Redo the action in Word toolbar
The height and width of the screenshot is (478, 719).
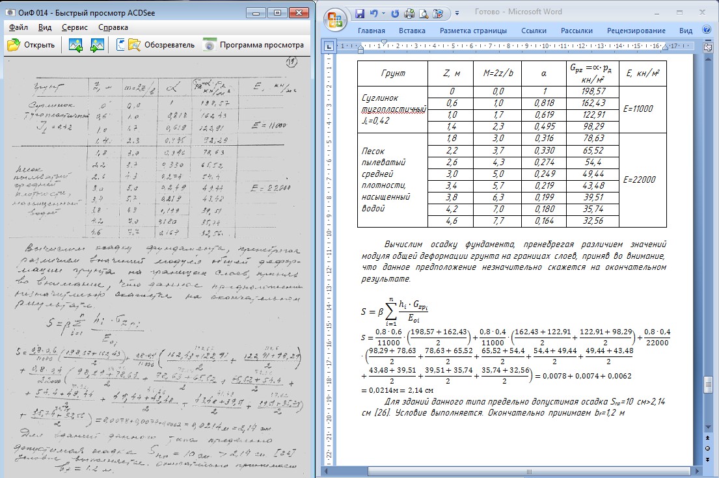click(396, 13)
